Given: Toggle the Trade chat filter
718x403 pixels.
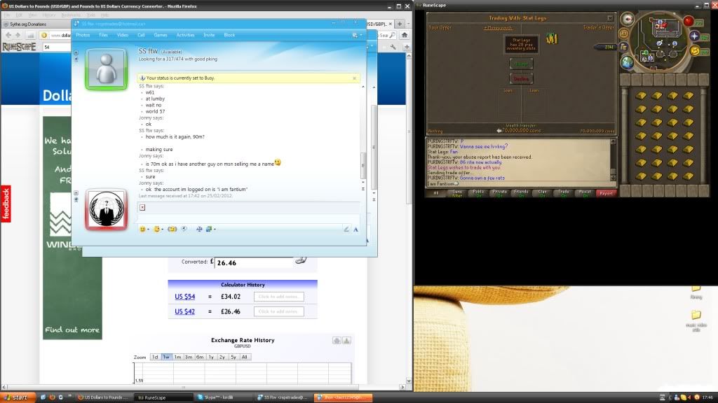Looking at the screenshot, I should pyautogui.click(x=564, y=193).
